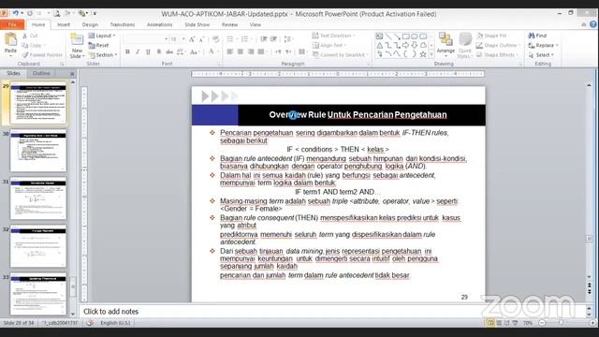Viewport: 599px width, 337px height.
Task: Toggle Strikethrough formatting
Action: point(169,51)
